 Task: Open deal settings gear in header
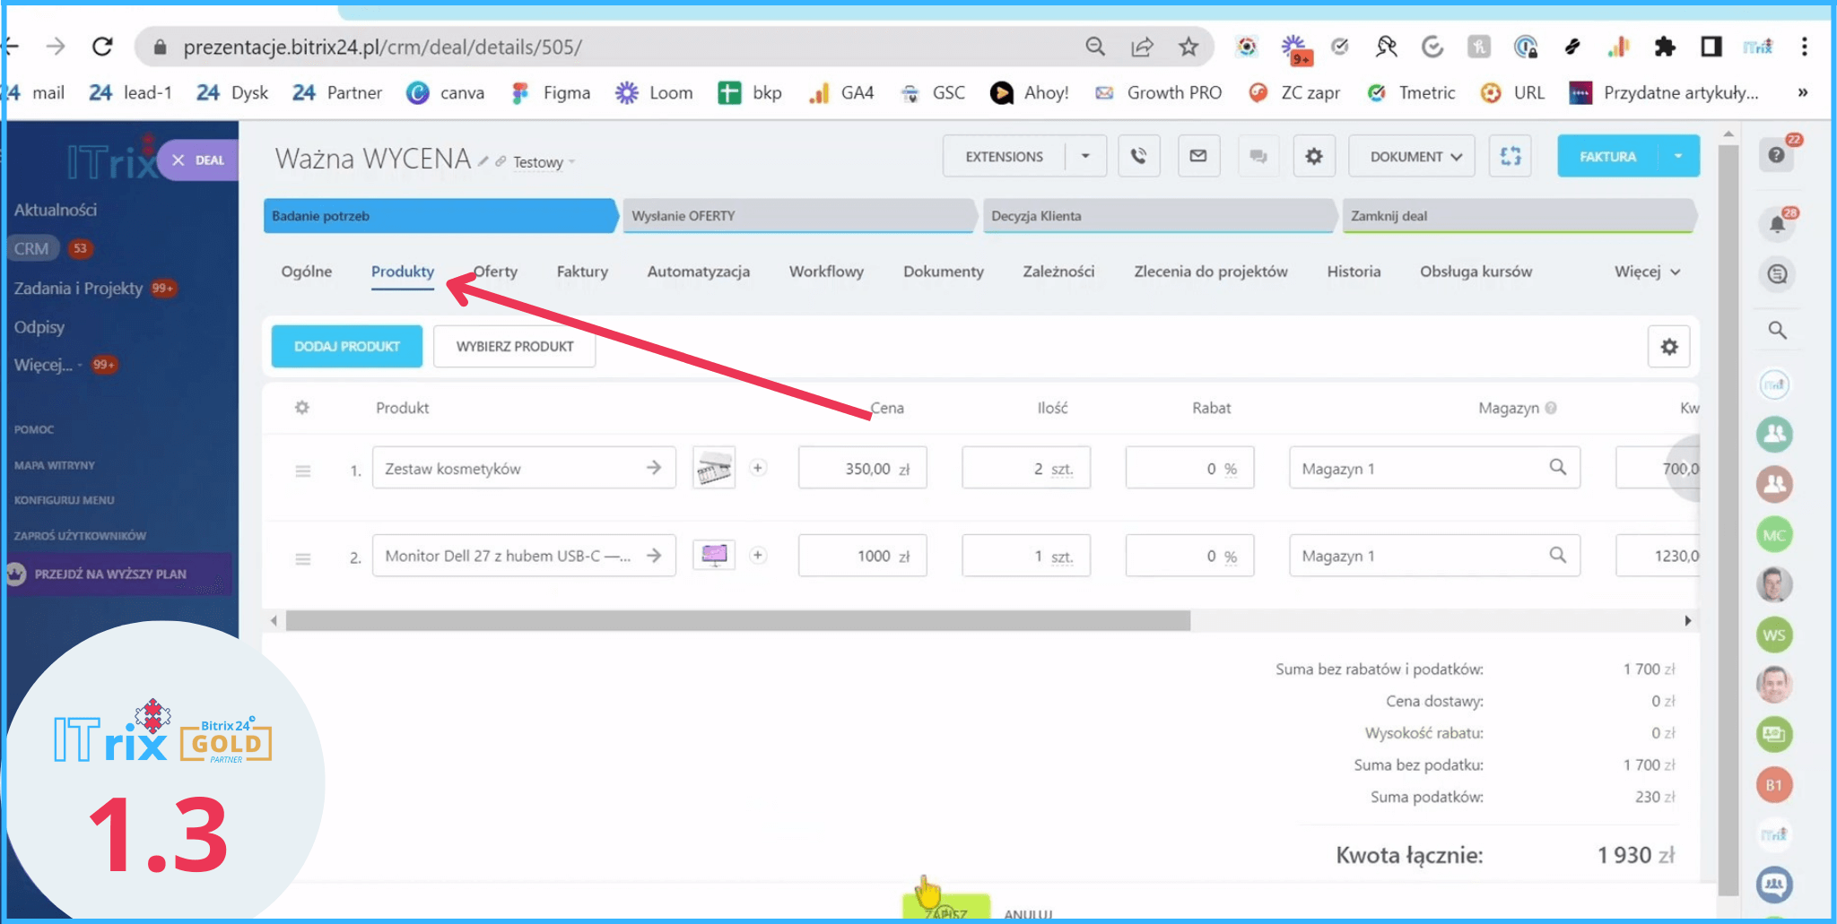click(1313, 157)
